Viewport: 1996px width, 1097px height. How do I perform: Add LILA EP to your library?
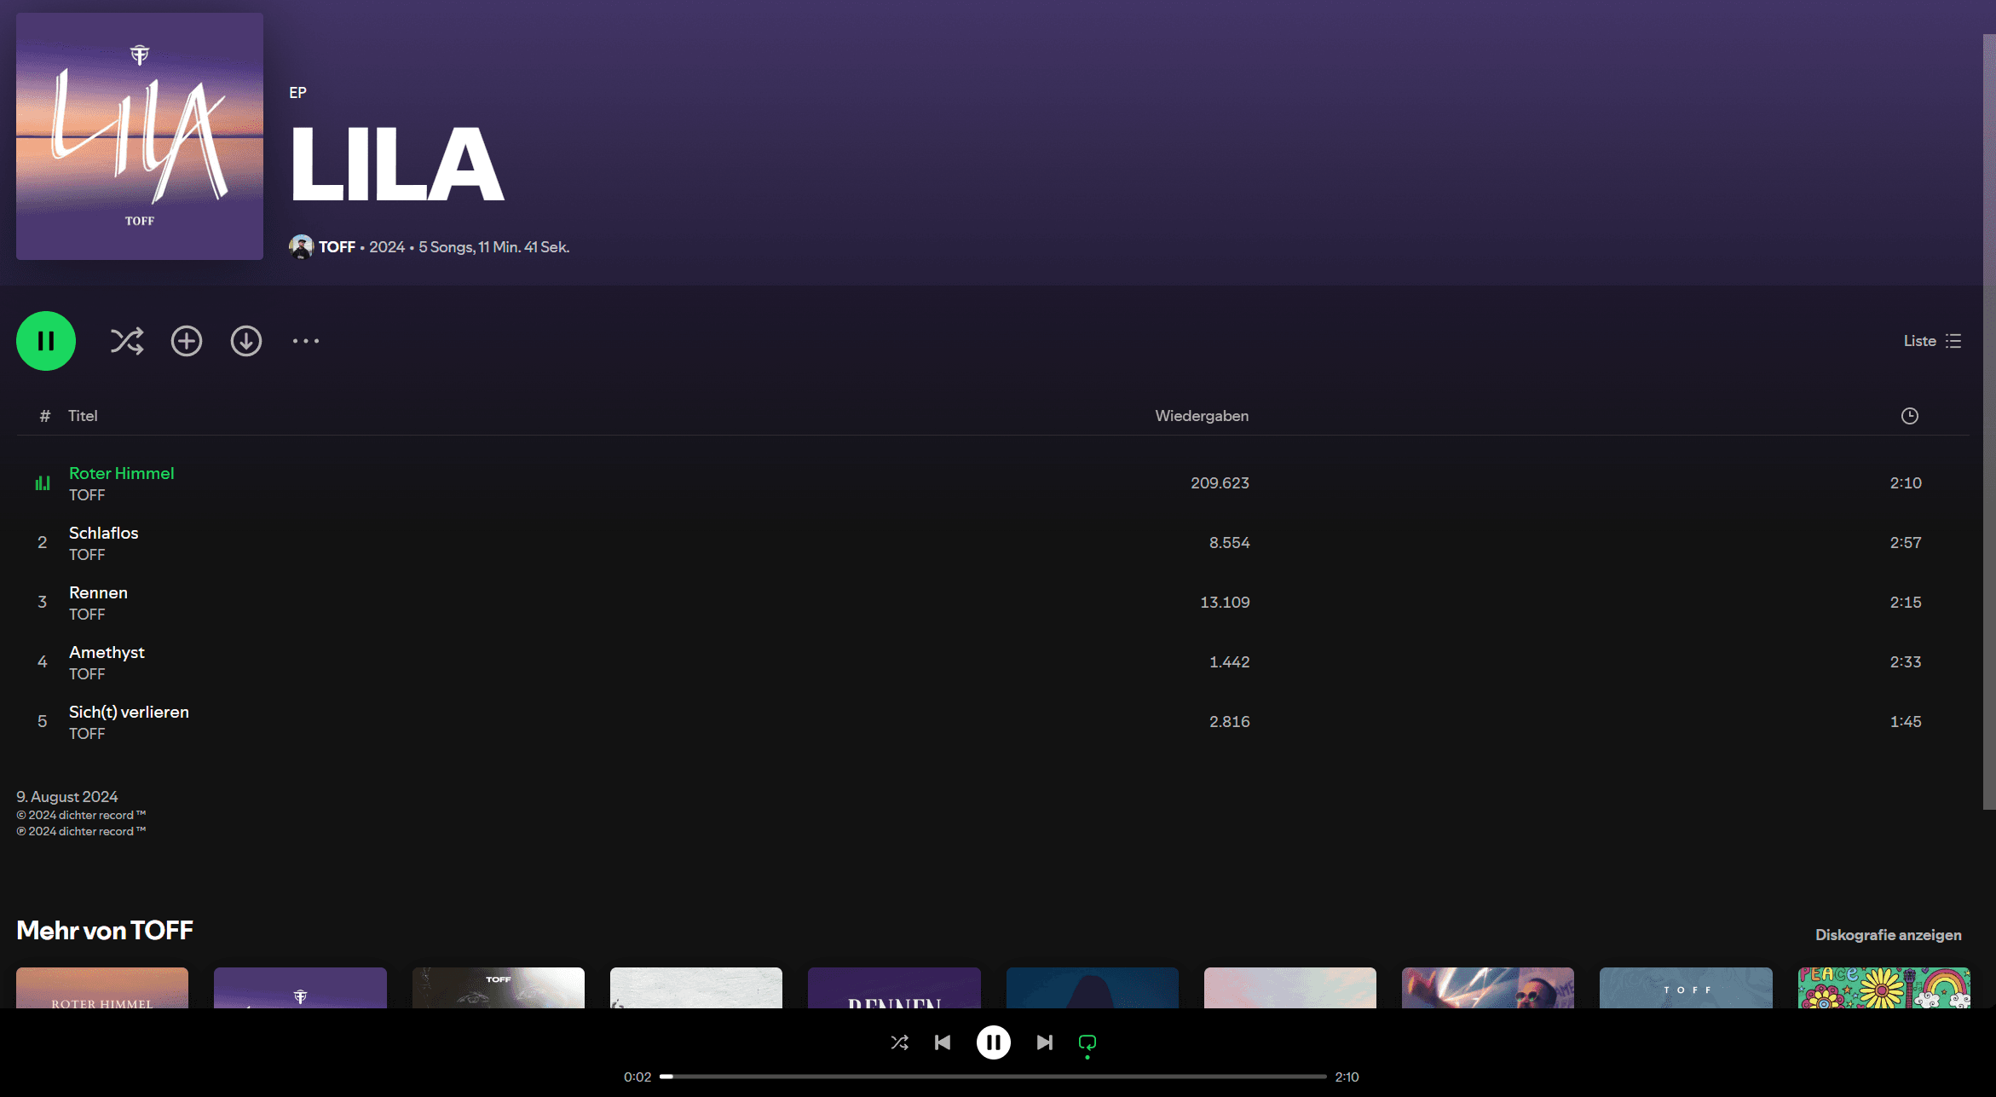pos(187,341)
